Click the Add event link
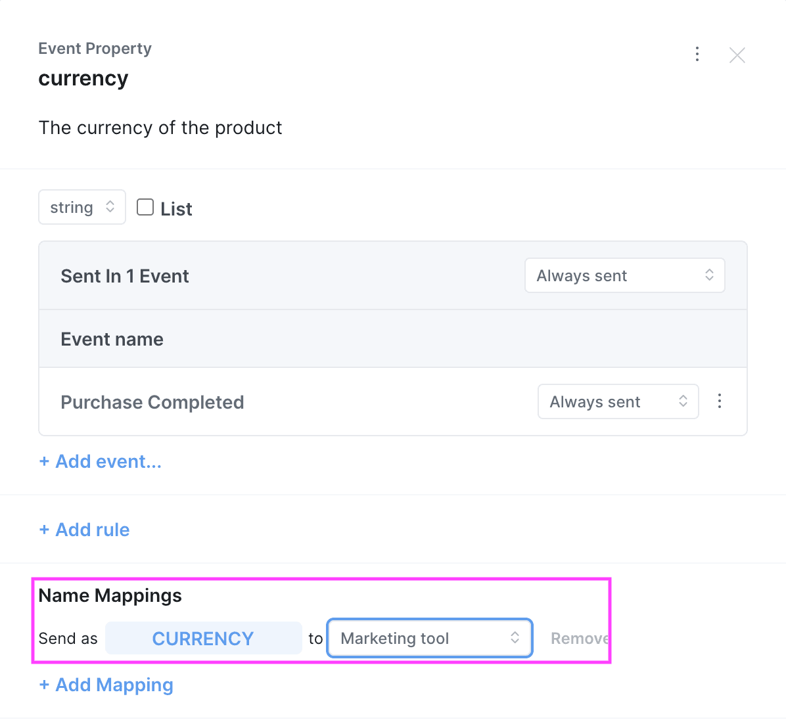This screenshot has height=728, width=786. [101, 461]
